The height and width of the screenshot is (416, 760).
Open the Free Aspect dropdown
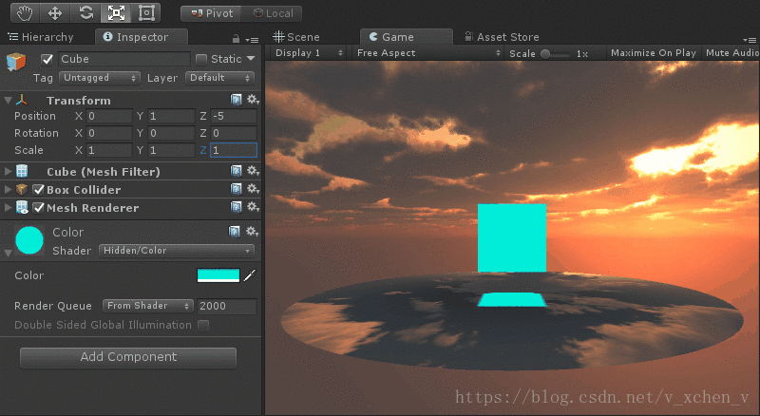coord(428,53)
